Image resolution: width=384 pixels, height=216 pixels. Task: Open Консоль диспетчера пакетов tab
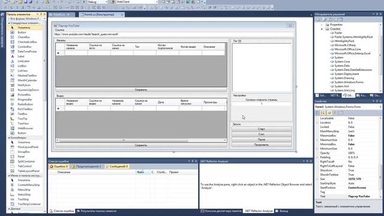click(221, 211)
